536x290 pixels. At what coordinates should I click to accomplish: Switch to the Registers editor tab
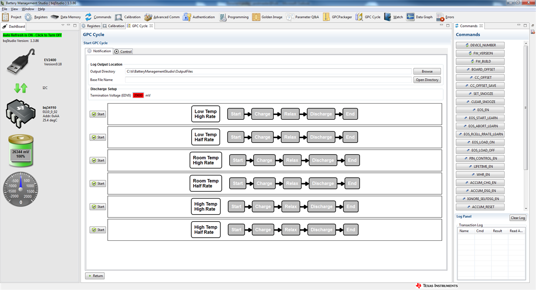point(91,26)
